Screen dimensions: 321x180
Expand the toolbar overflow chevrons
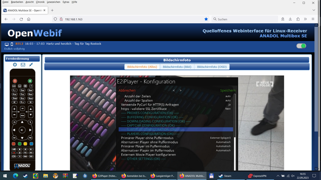(x=305, y=19)
